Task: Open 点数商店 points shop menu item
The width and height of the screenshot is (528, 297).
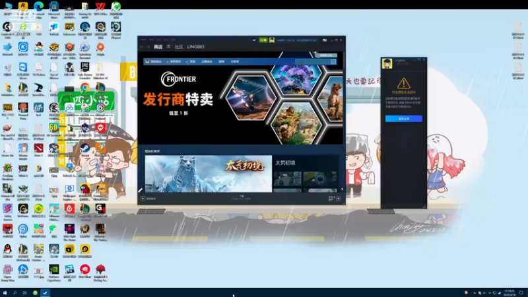Action: (x=207, y=61)
